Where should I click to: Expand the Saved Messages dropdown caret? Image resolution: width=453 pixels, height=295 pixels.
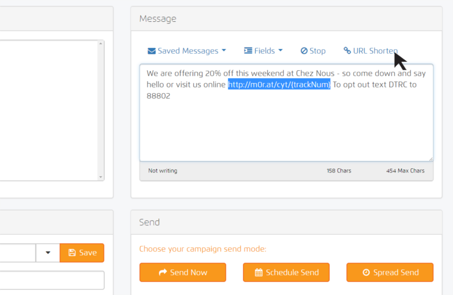[x=224, y=51]
